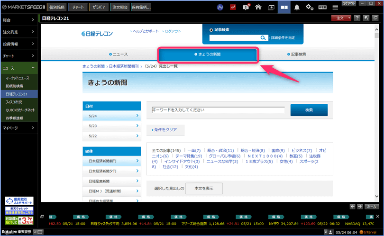Viewport: 384px width, 236px height.
Task: Open the blue chart wave icon in top toolbar
Action: click(x=220, y=7)
